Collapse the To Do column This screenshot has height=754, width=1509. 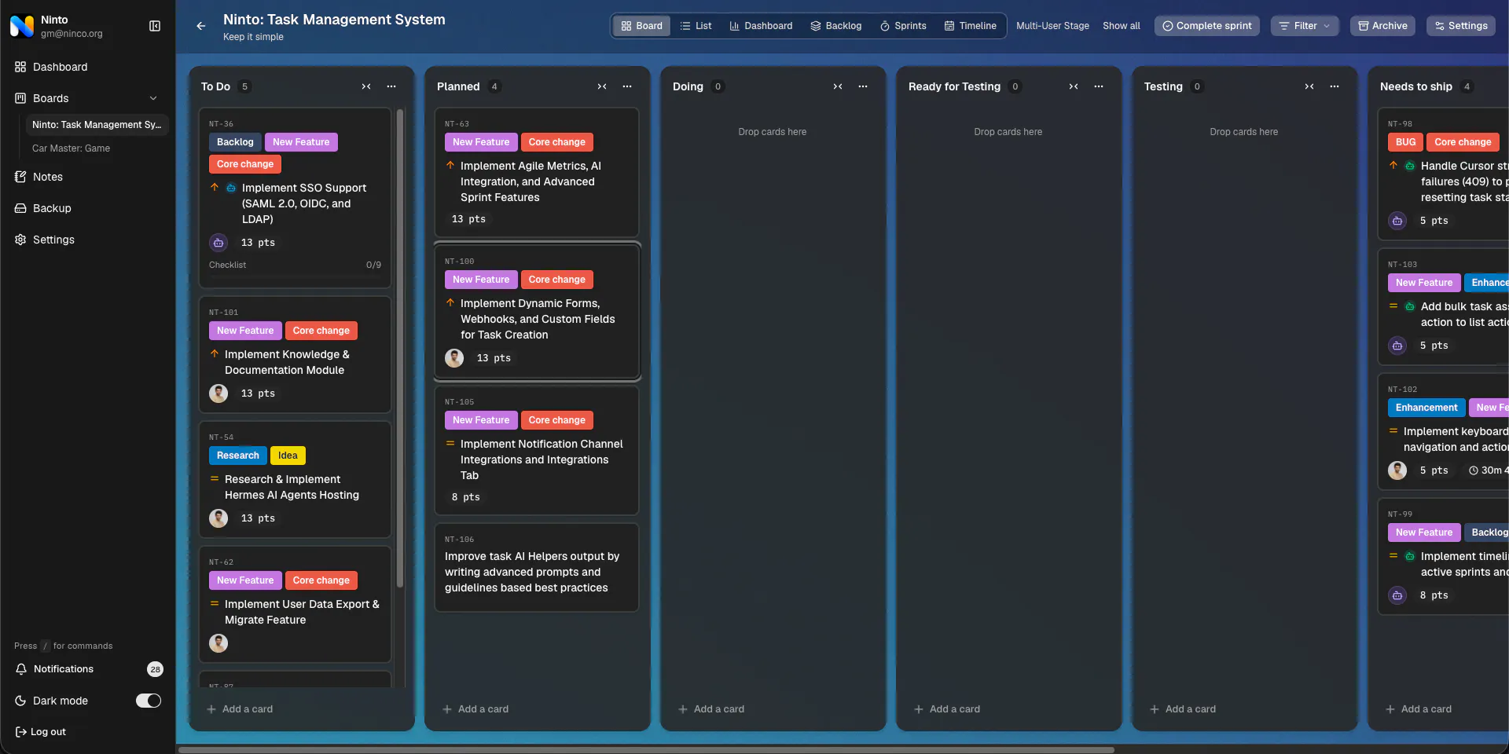(366, 86)
